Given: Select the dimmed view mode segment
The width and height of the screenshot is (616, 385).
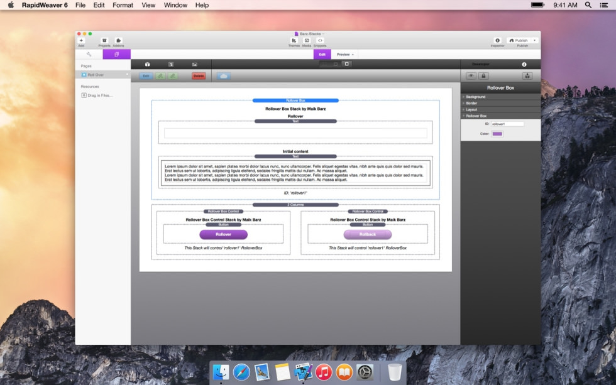Looking at the screenshot, I should pyautogui.click(x=335, y=64).
